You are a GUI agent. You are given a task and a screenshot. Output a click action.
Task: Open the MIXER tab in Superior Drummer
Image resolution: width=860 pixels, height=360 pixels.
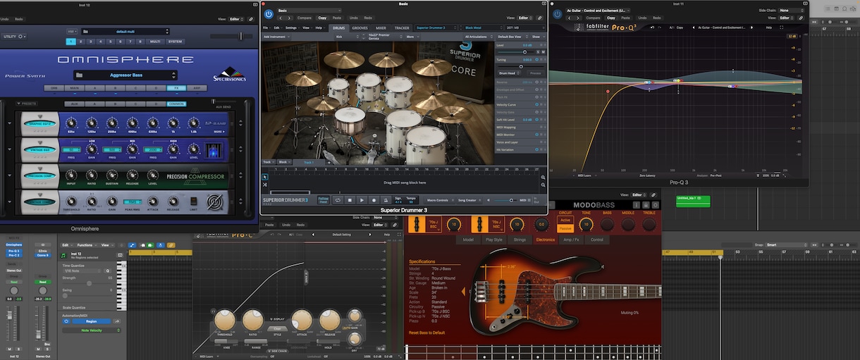[381, 28]
